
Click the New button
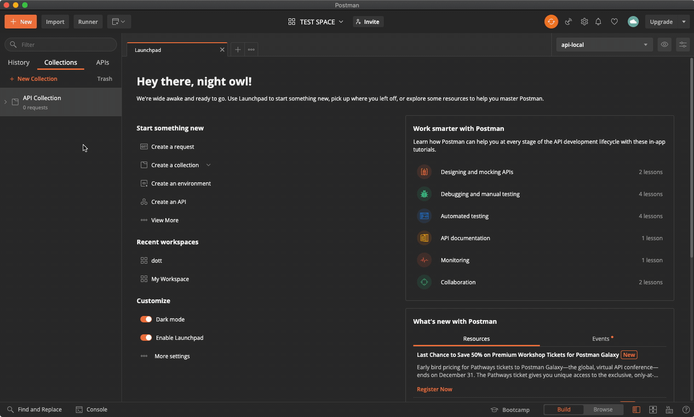coord(21,22)
